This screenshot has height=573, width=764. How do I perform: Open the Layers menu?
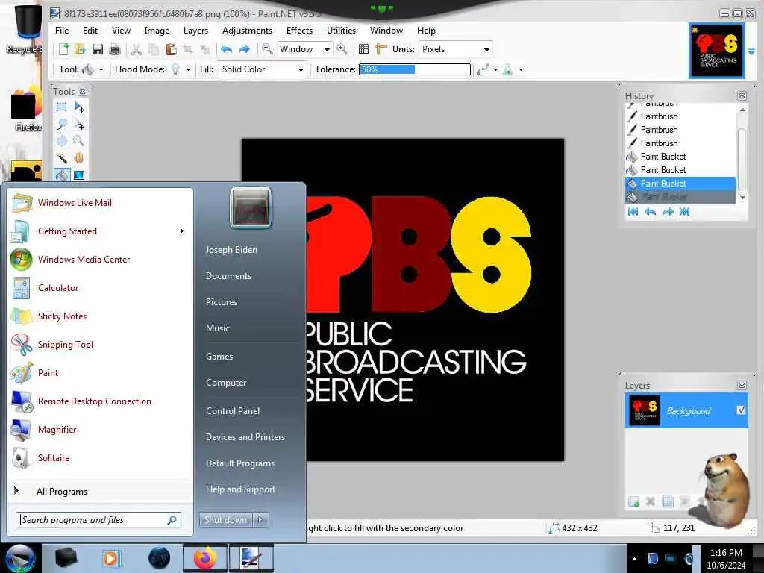(196, 30)
